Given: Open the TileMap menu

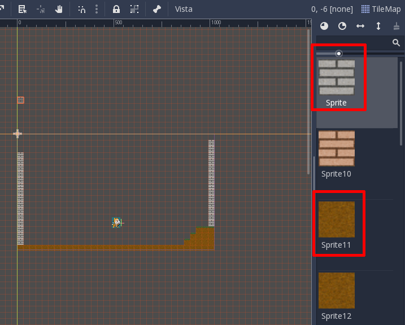Looking at the screenshot, I should coord(381,9).
